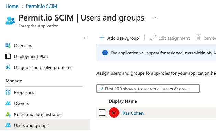Image resolution: width=216 pixels, height=131 pixels.
Task: Collapse the sidebar with double chevron
Action: [x=86, y=38]
